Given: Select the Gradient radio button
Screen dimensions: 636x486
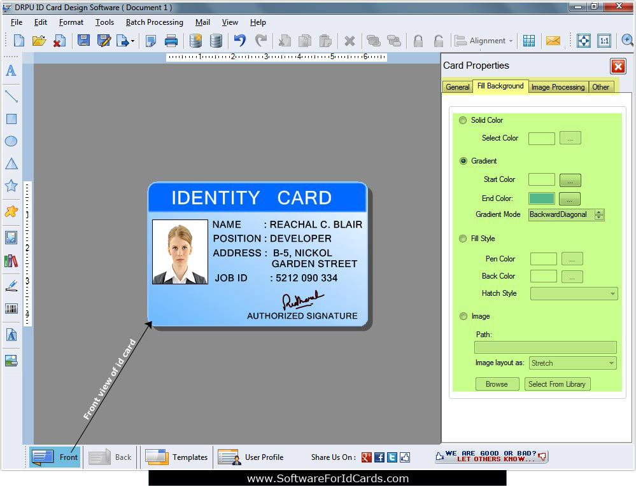Looking at the screenshot, I should pos(463,161).
